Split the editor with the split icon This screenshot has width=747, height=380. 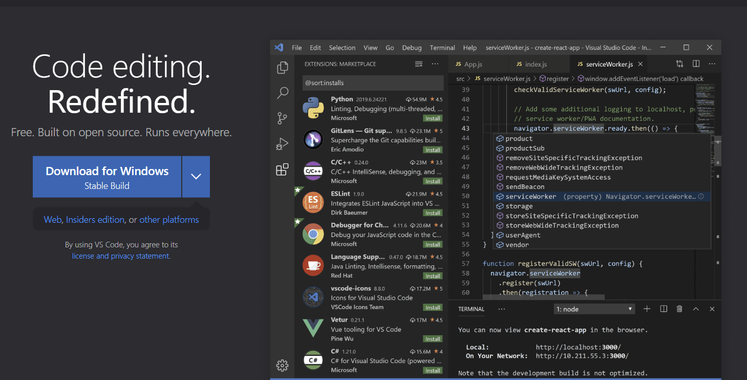[696, 64]
